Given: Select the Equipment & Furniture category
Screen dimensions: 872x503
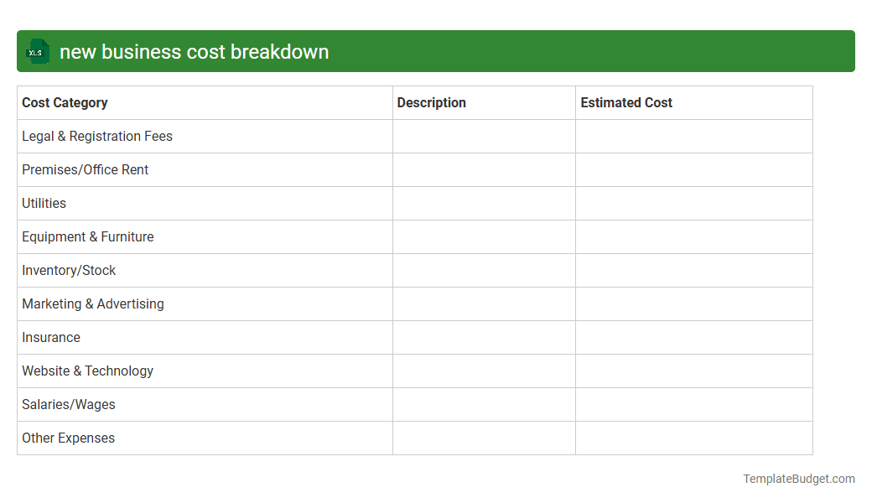Looking at the screenshot, I should pyautogui.click(x=87, y=236).
